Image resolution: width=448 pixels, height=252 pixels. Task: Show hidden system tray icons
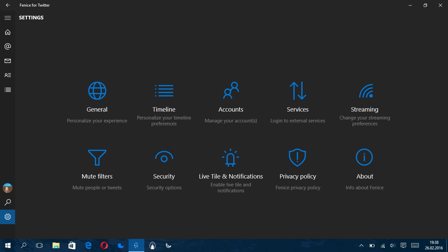361,245
